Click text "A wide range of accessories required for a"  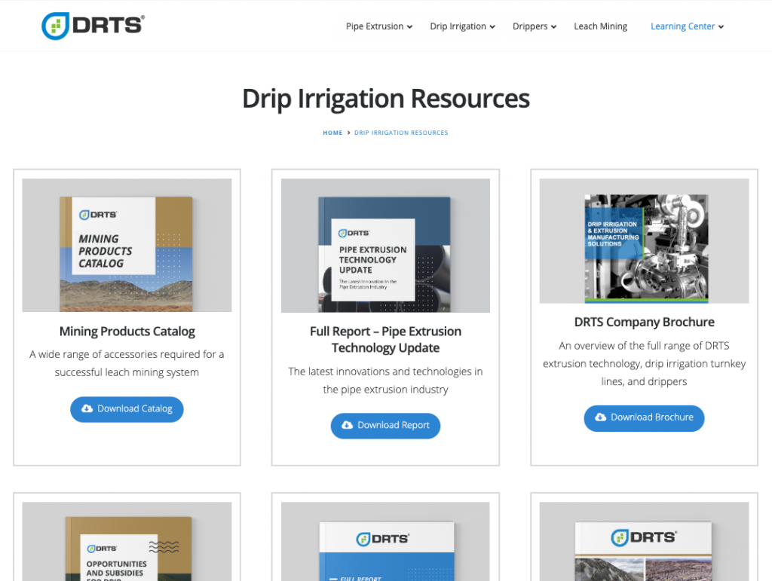(x=127, y=355)
